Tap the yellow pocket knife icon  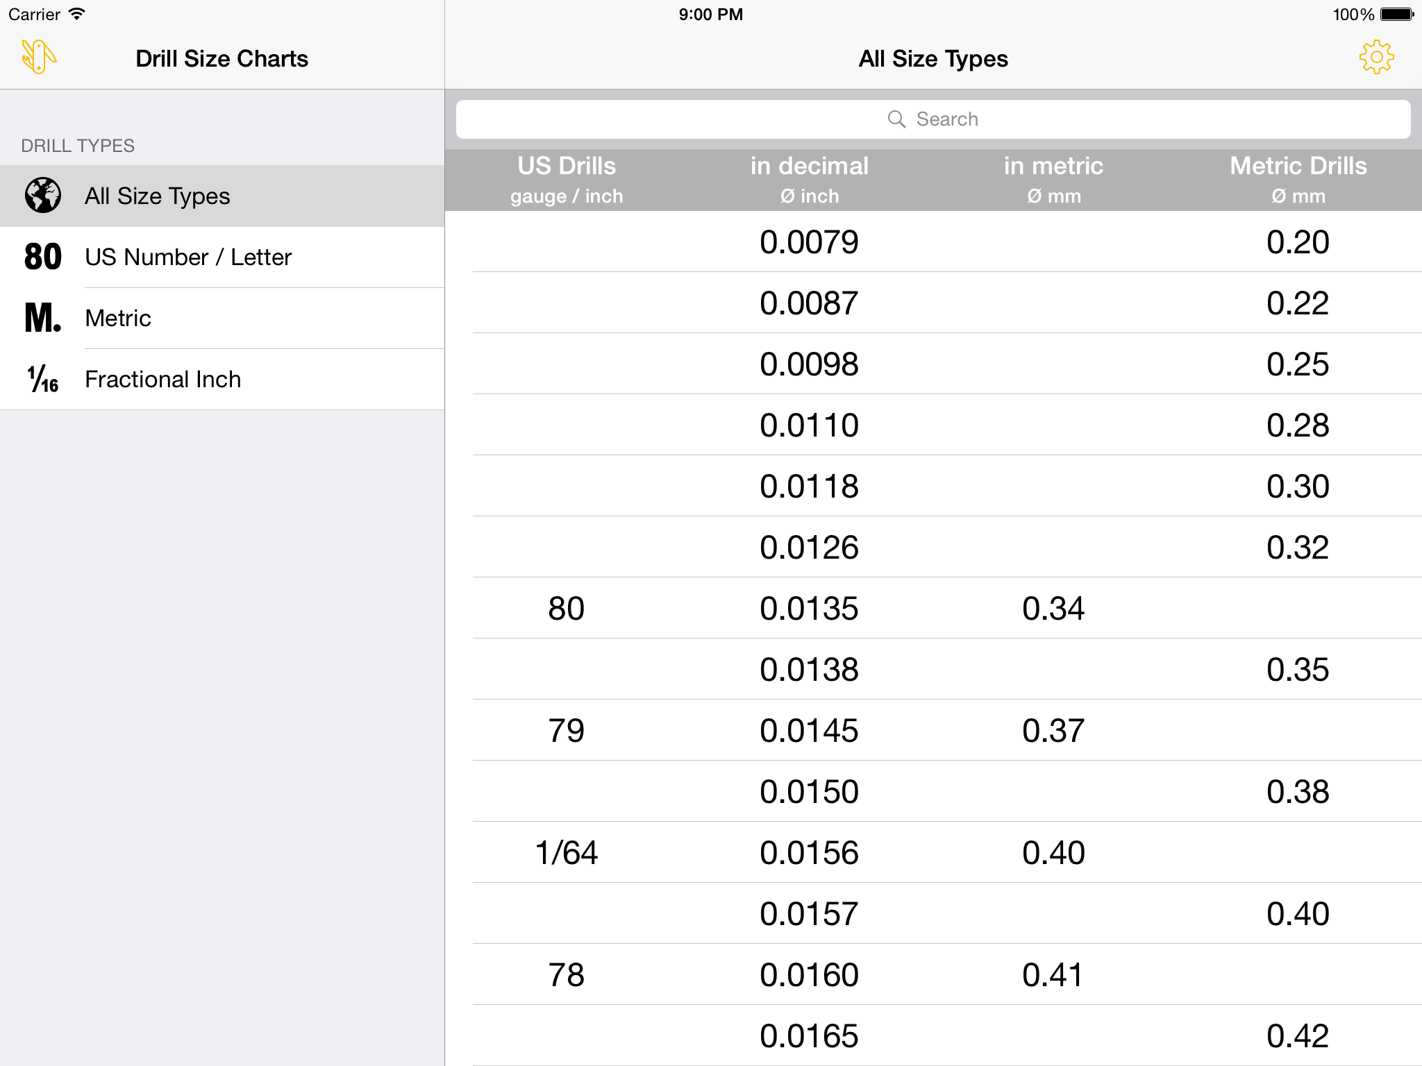click(38, 57)
